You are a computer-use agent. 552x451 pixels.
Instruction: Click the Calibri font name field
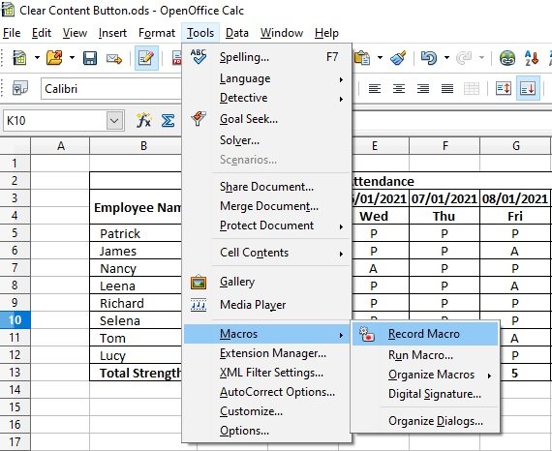click(x=111, y=89)
